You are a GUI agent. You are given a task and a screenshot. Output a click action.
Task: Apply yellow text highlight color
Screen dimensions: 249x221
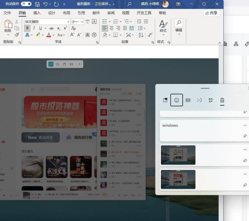38,35
